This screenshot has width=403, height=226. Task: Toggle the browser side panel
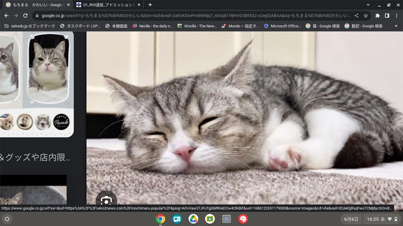pyautogui.click(x=387, y=16)
